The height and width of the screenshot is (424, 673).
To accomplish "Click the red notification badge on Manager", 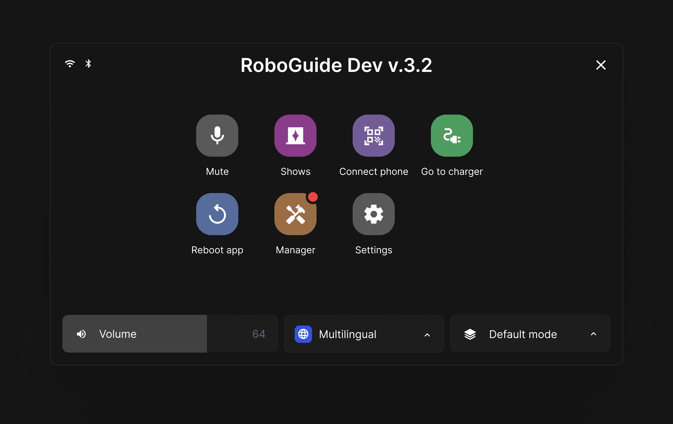I will click(x=313, y=197).
